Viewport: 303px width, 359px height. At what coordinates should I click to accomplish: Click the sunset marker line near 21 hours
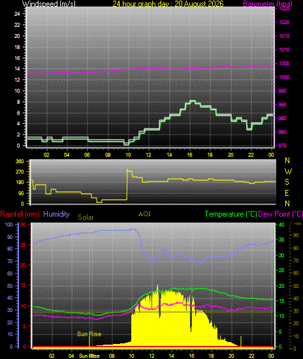click(241, 341)
